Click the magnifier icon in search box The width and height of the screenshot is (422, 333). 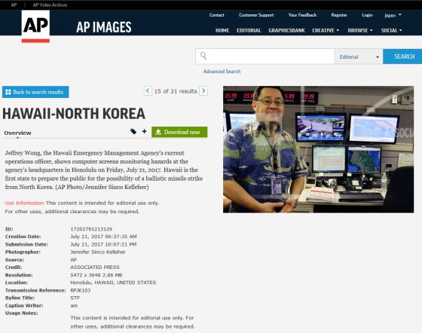pos(203,56)
